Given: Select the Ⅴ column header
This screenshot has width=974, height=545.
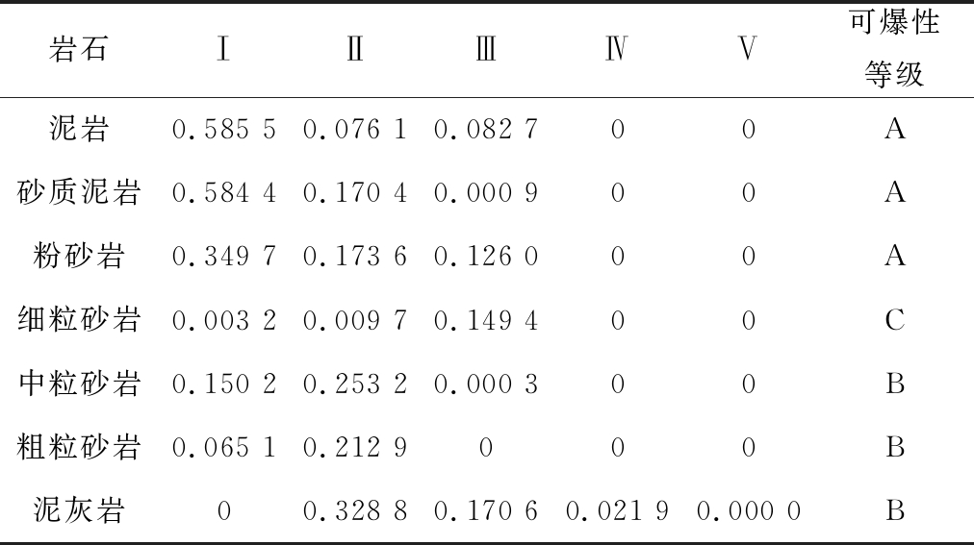Looking at the screenshot, I should (x=748, y=50).
